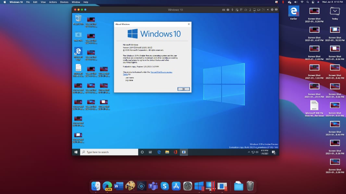Click the volume icon in Windows tray
The image size is (346, 194).
tap(257, 152)
